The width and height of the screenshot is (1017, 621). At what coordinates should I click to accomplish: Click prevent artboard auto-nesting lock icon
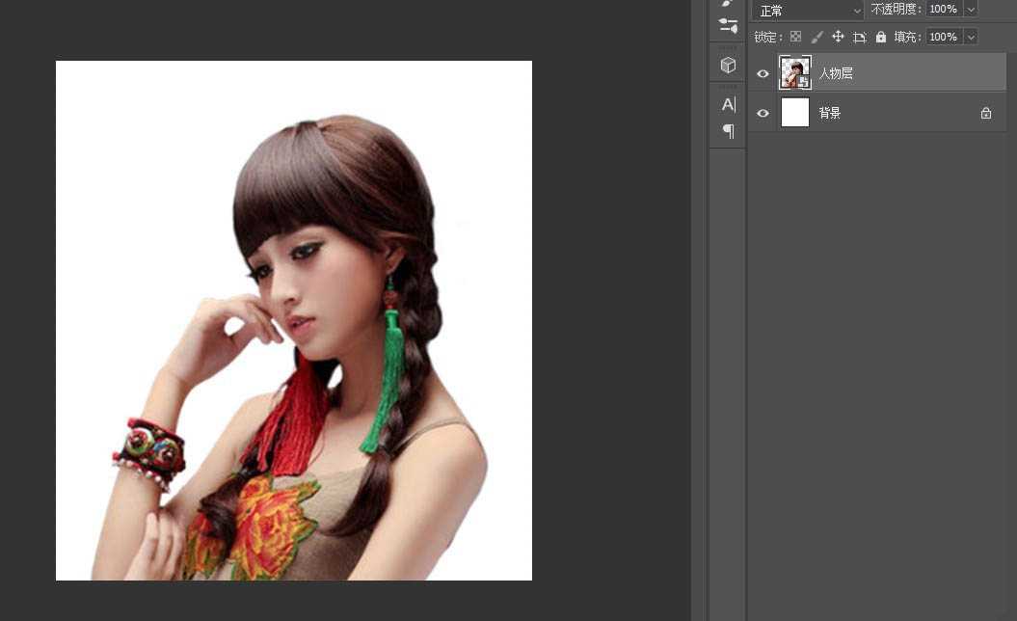tap(859, 37)
